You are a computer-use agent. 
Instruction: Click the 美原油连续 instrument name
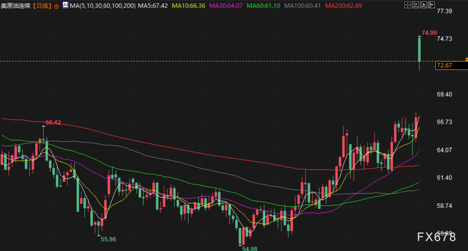click(x=15, y=6)
